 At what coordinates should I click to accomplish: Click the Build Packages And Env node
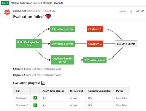coord(29,44)
